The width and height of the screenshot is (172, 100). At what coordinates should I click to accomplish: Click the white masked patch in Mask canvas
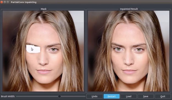click(33, 49)
